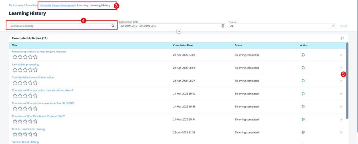Open Responding correctly to data subjects requests course link

39,51
